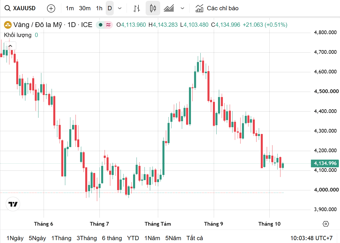Image resolution: width=340 pixels, height=243 pixels.
Task: Select the 1Tháng range
Action: 61,238
